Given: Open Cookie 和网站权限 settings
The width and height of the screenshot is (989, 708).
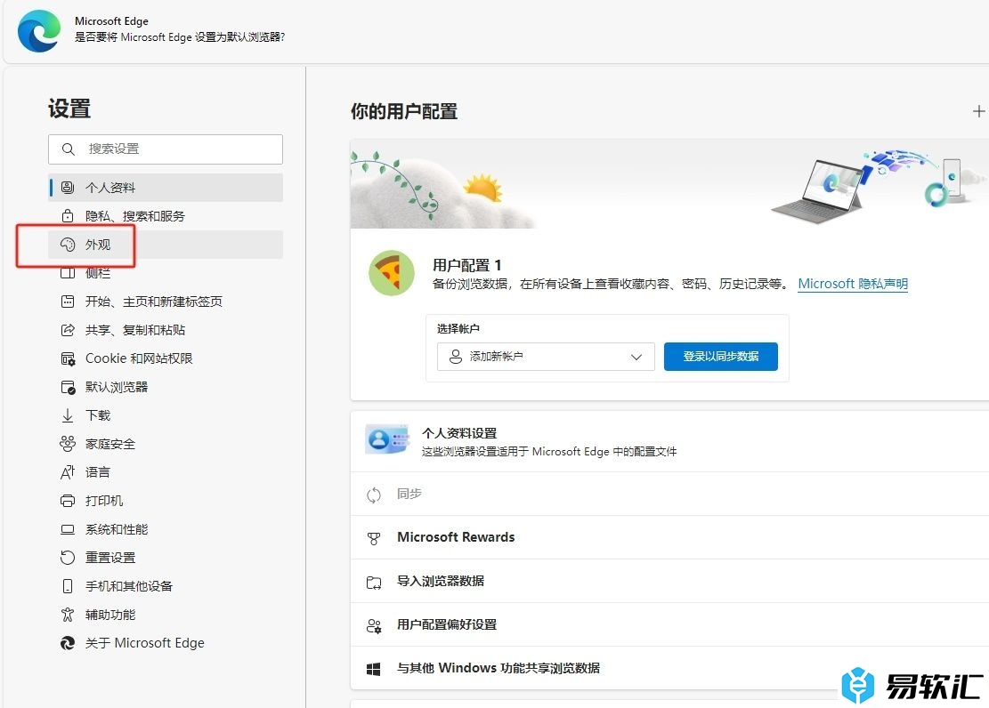Looking at the screenshot, I should pyautogui.click(x=166, y=358).
